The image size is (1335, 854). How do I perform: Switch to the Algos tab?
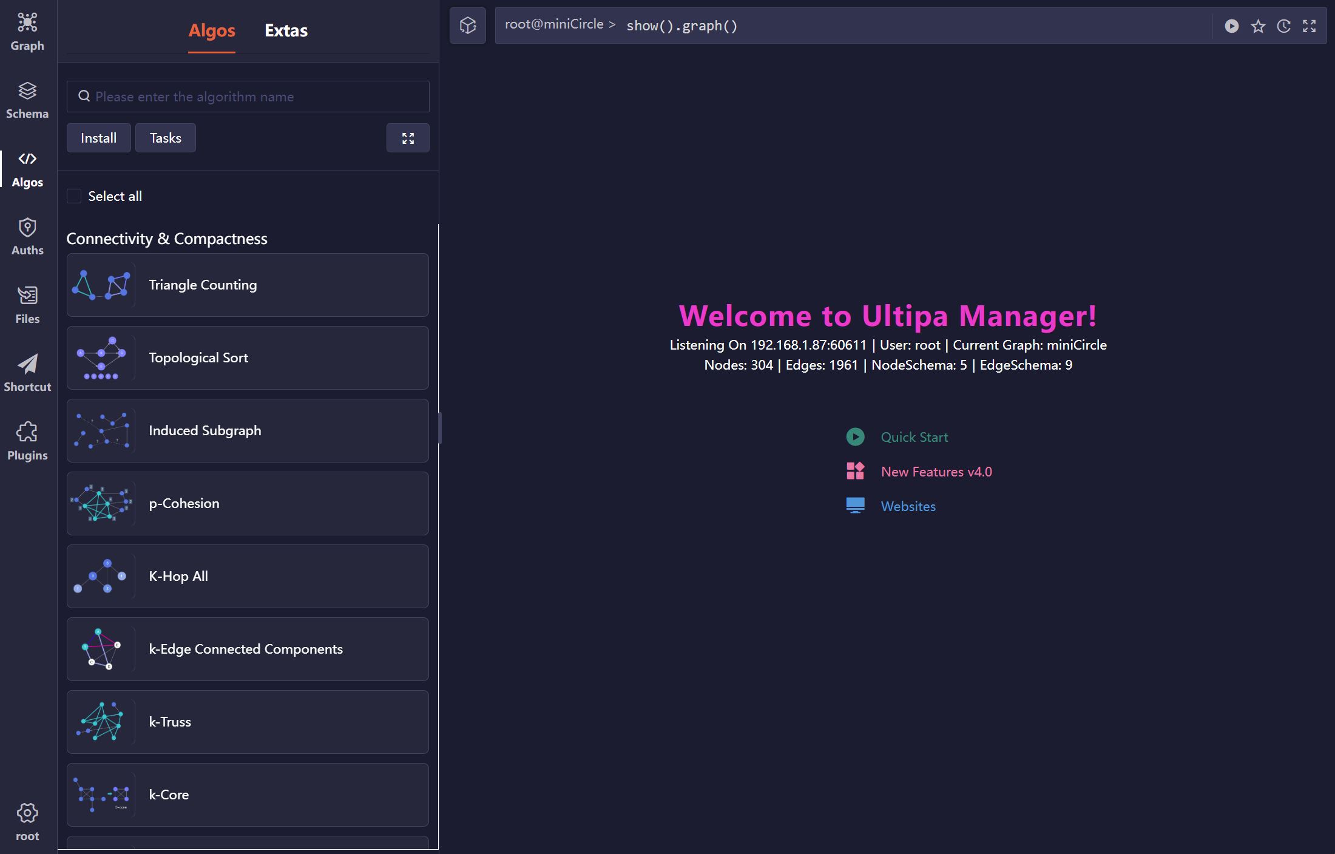click(x=212, y=30)
